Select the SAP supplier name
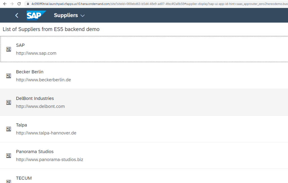This screenshot has height=183, width=288. tap(20, 45)
